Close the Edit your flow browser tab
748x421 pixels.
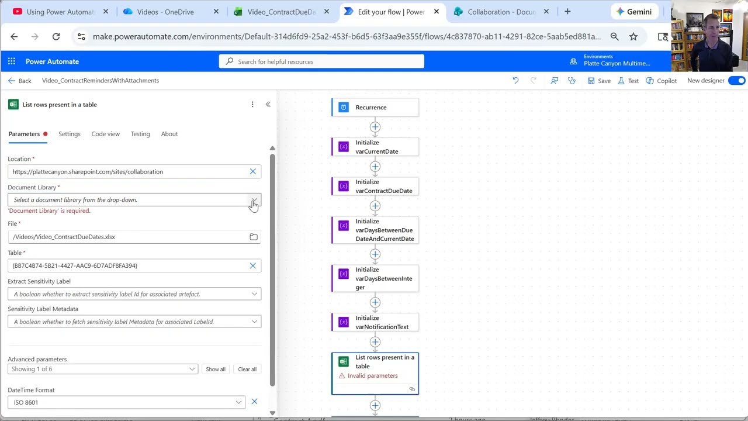coord(437,12)
